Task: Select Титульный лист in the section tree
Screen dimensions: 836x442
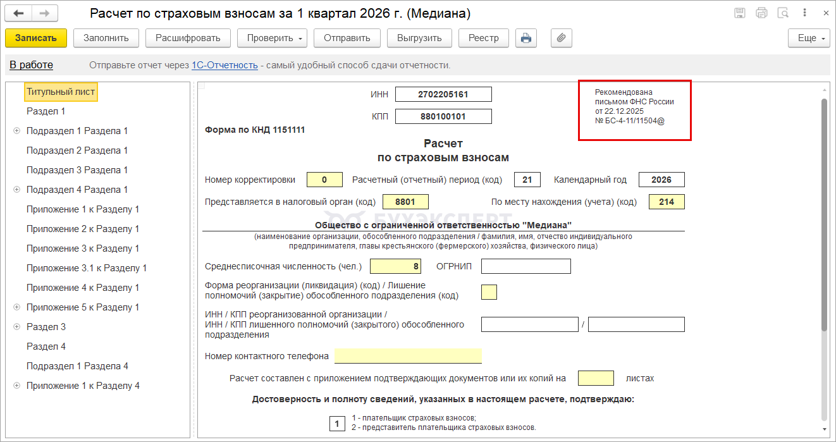Action: (x=61, y=92)
